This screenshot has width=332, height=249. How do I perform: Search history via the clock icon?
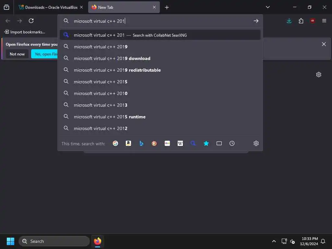coord(232,143)
